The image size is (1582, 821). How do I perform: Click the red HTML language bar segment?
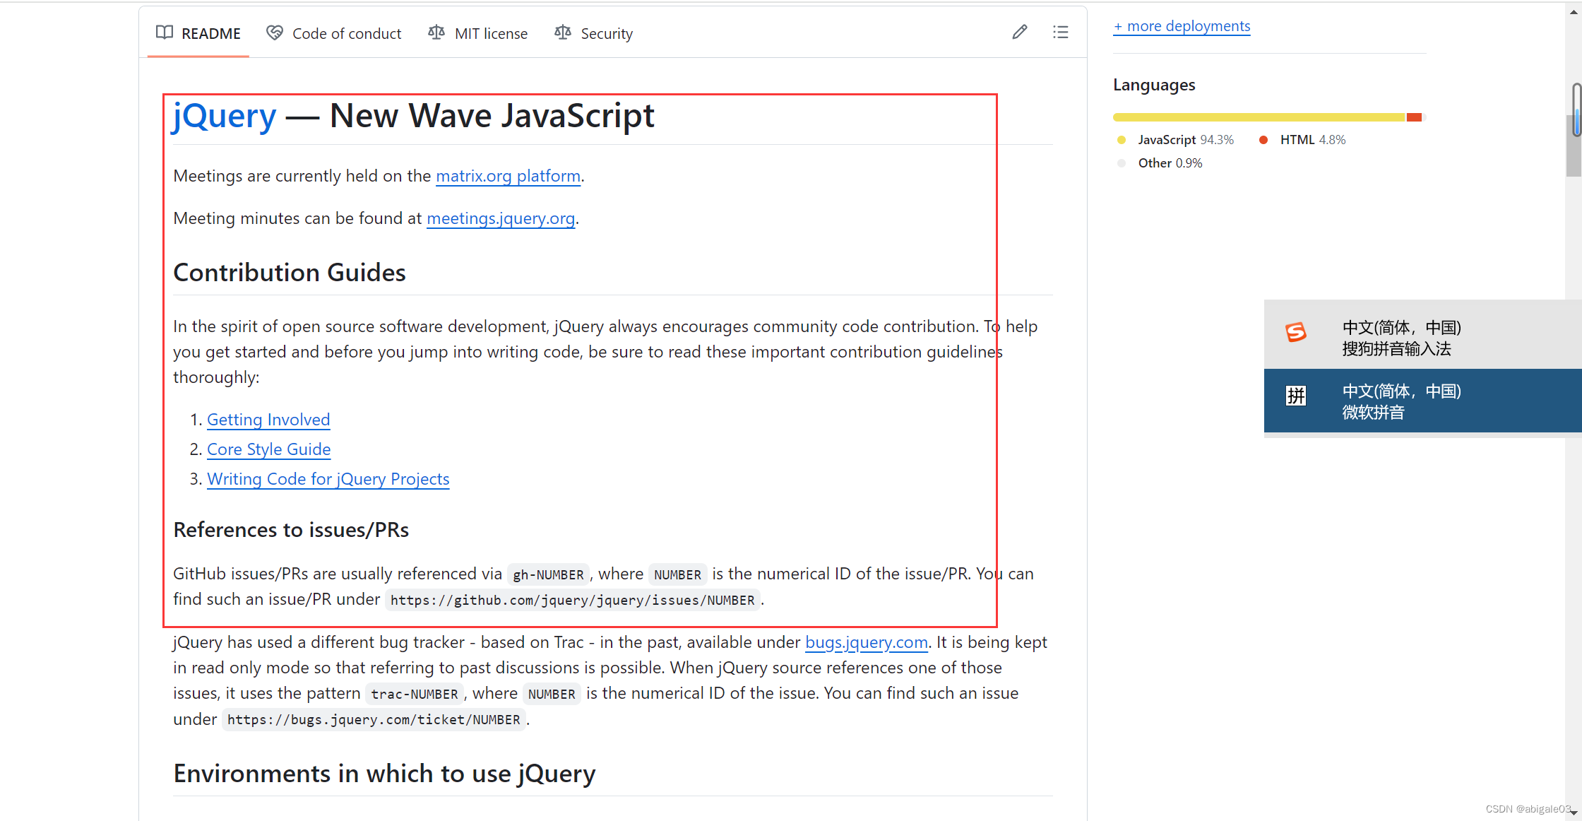click(x=1413, y=117)
